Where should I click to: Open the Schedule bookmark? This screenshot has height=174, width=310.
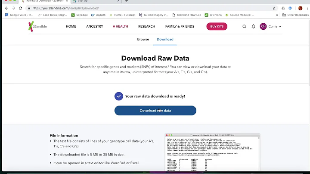pos(80,15)
